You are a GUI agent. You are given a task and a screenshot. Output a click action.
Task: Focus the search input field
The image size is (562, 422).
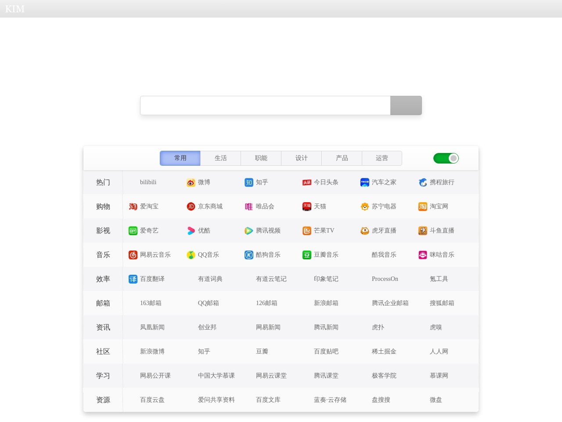265,105
